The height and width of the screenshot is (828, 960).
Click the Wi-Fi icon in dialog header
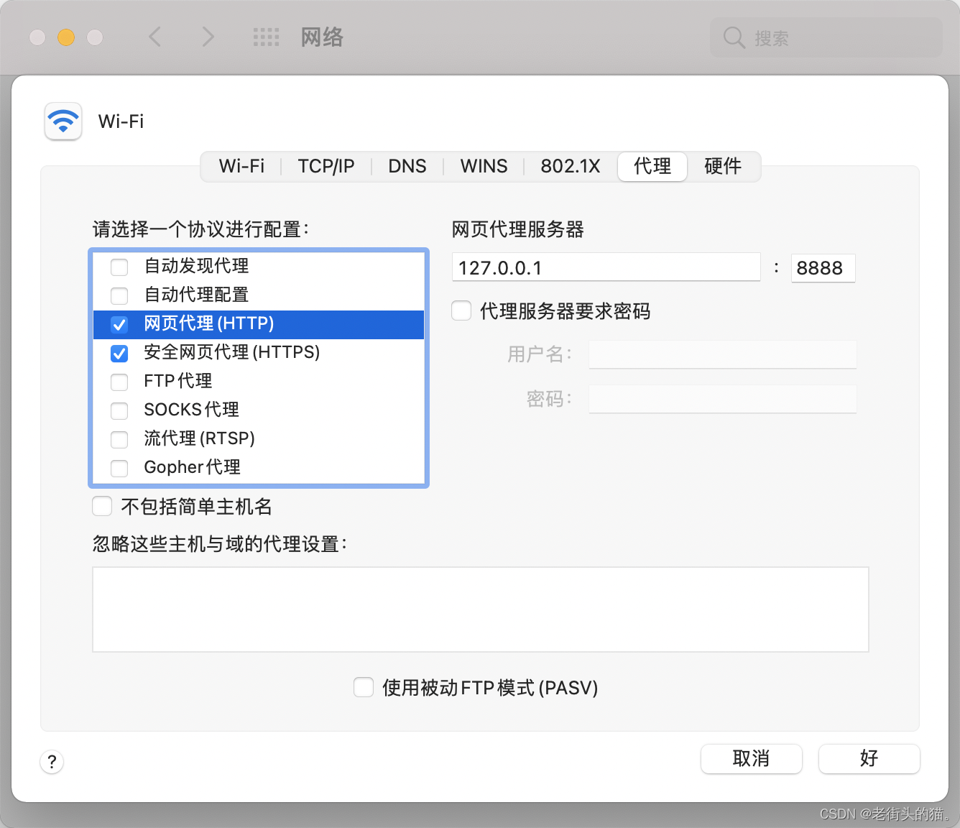tap(63, 121)
